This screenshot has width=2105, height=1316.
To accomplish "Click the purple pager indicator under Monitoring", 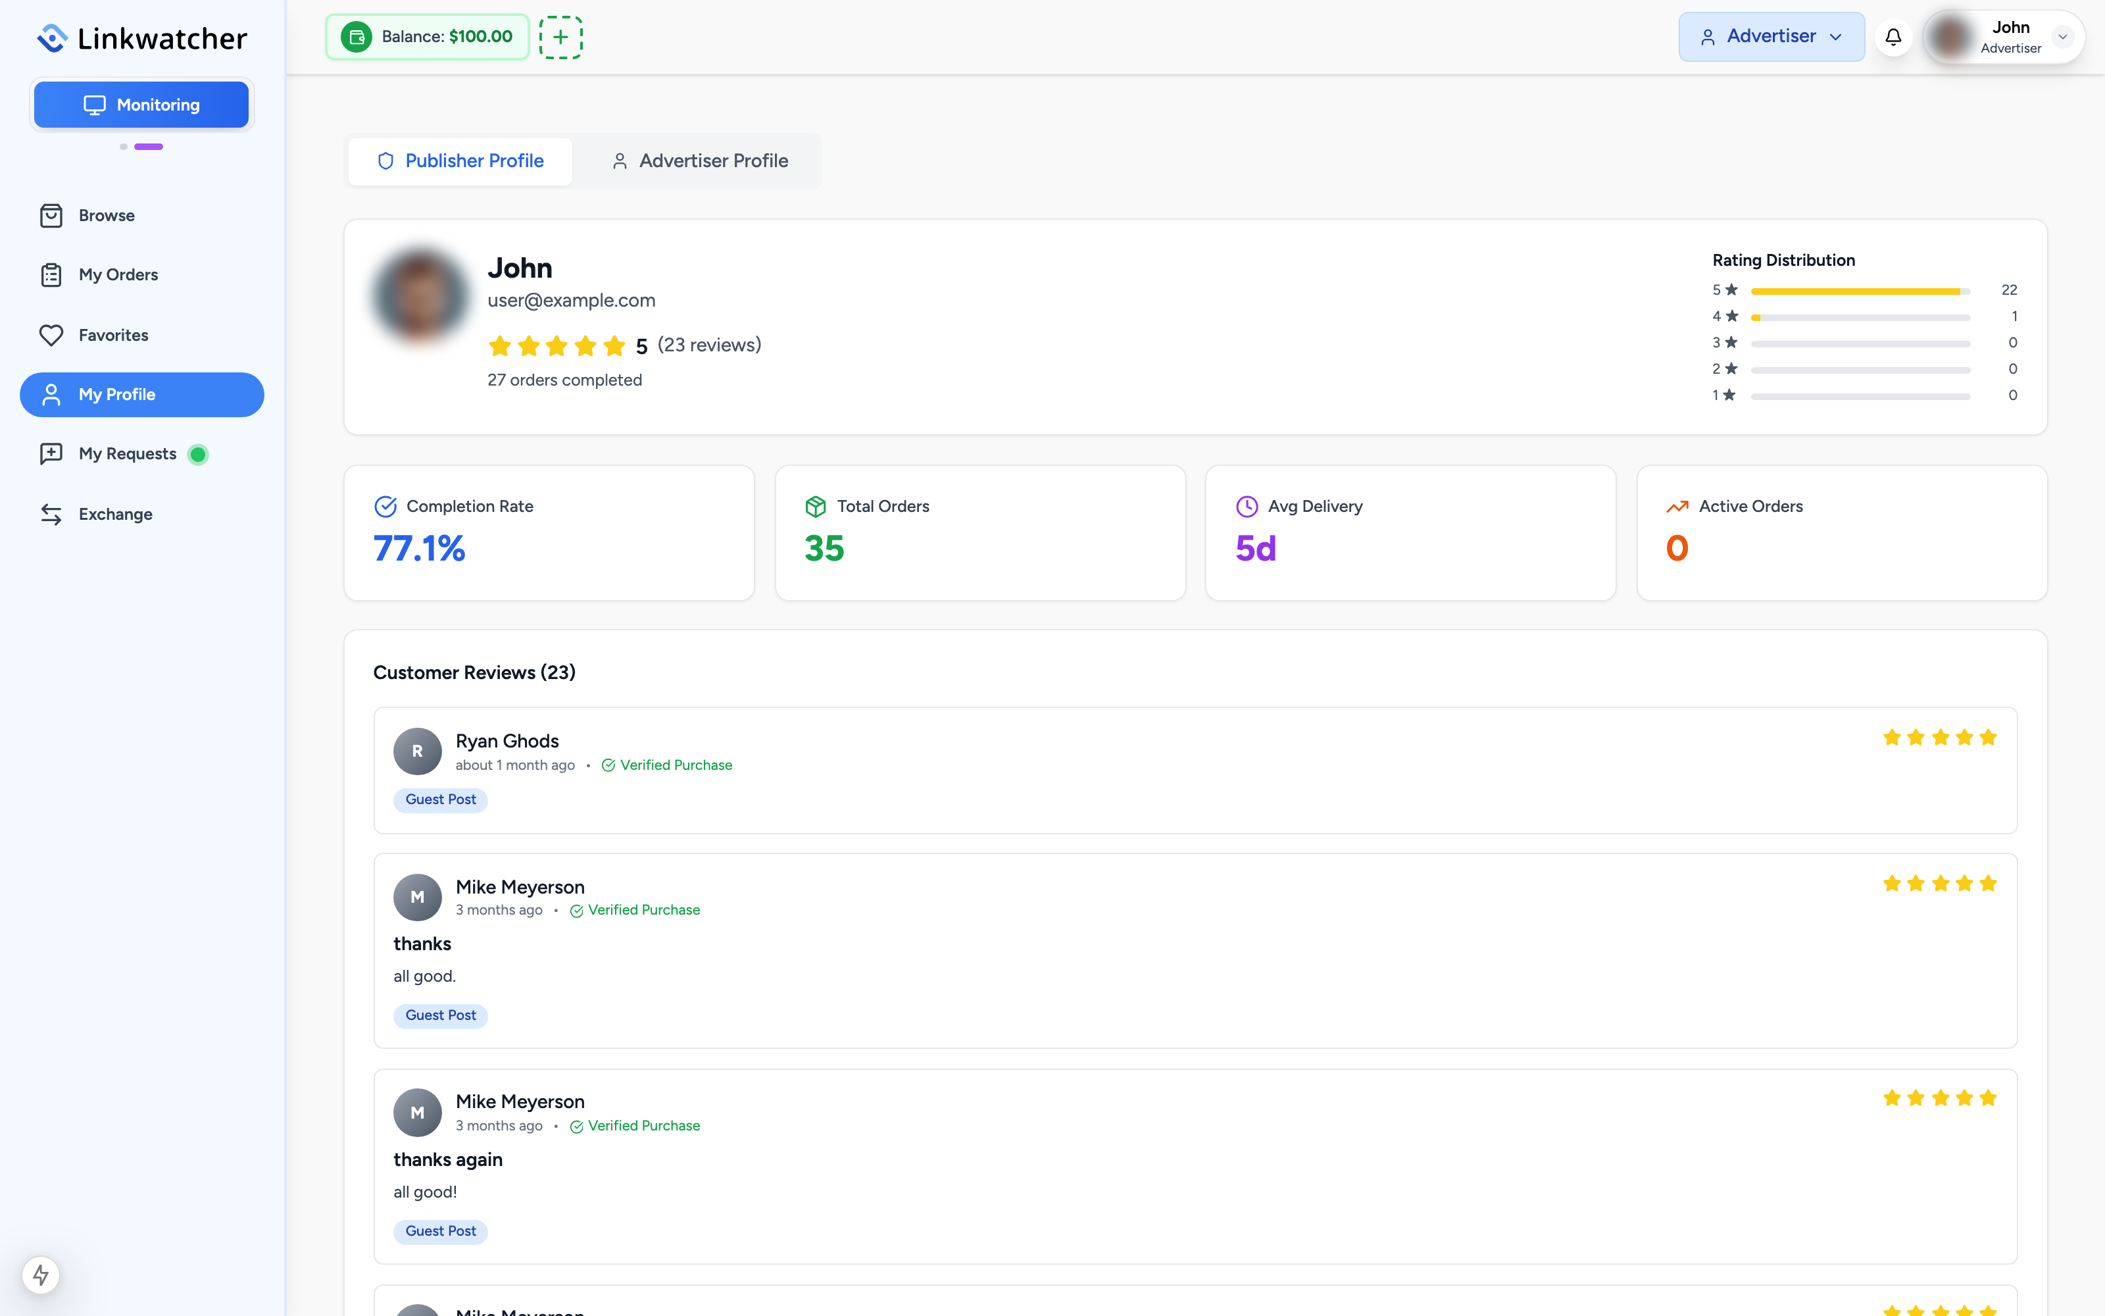I will tap(149, 147).
